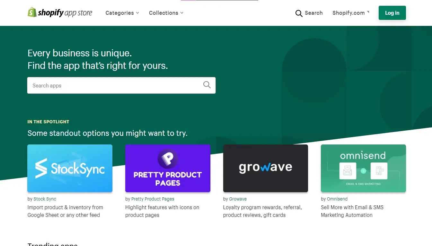Open the Categories menu

(122, 13)
